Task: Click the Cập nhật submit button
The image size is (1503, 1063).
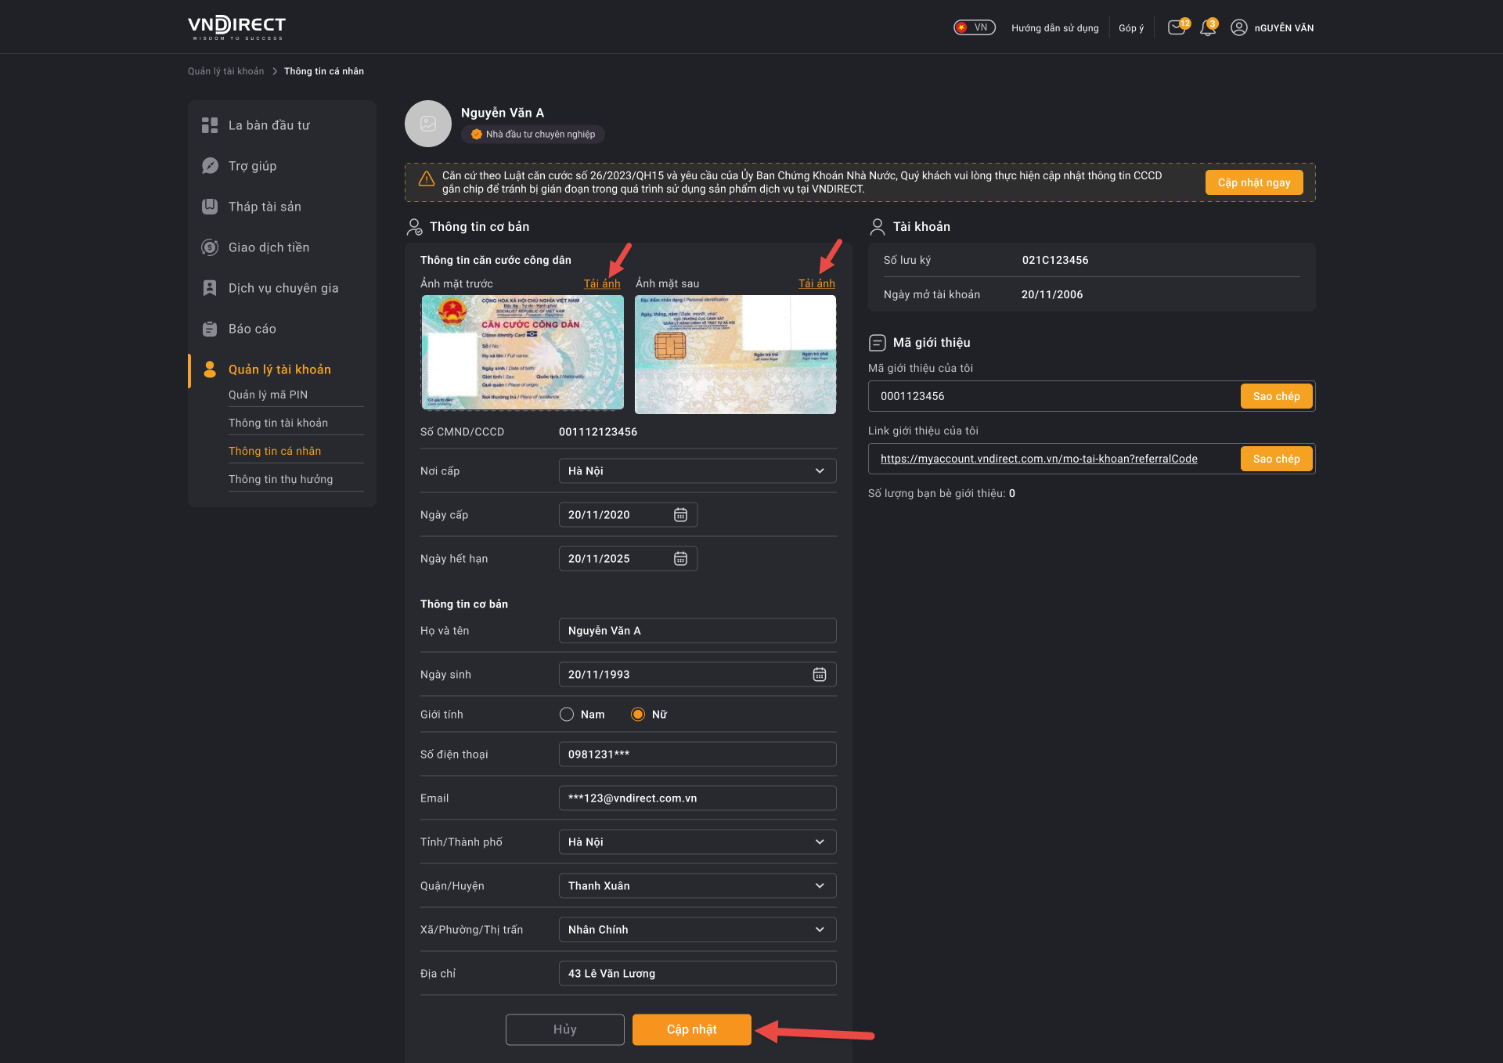Action: coord(692,1029)
